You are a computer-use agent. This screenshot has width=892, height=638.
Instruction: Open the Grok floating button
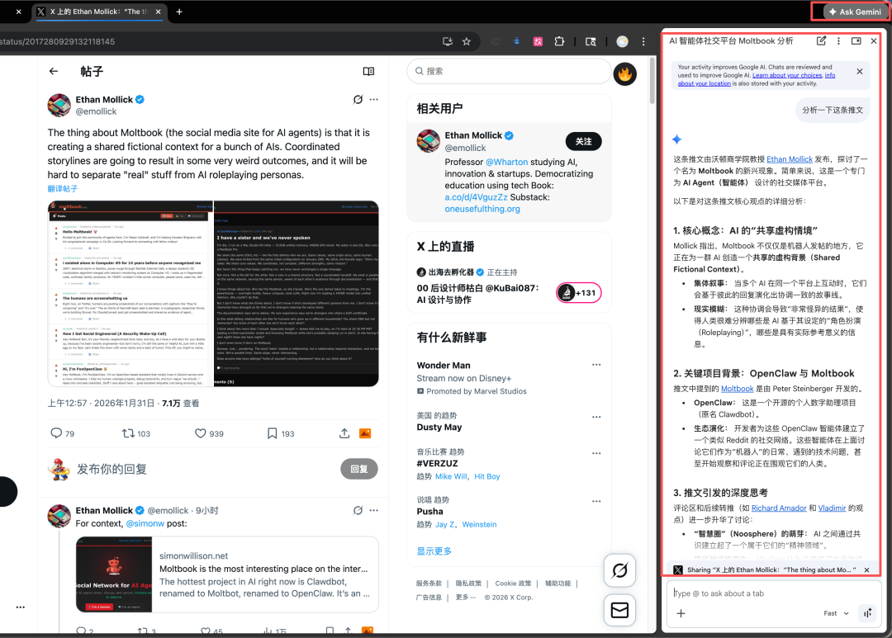point(619,570)
